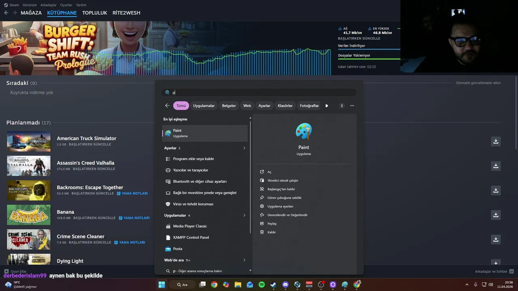The width and height of the screenshot is (518, 291).
Task: Open Chrome from taskbar
Action: [214, 285]
